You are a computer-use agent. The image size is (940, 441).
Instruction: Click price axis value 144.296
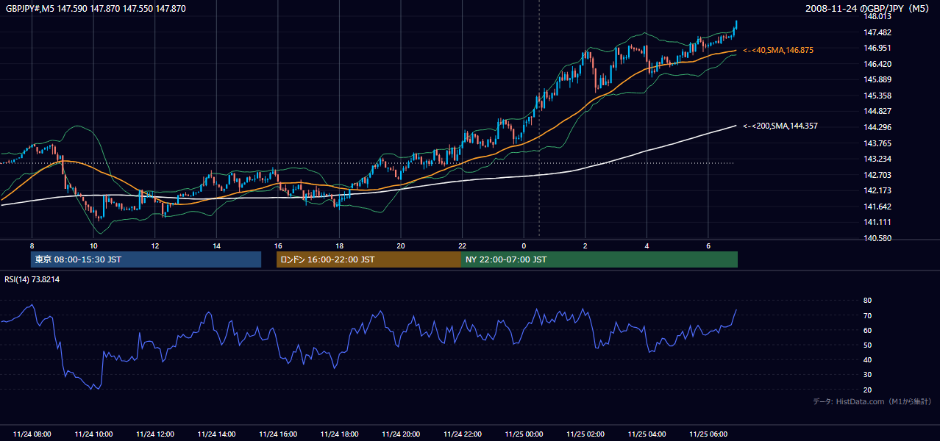tap(877, 127)
